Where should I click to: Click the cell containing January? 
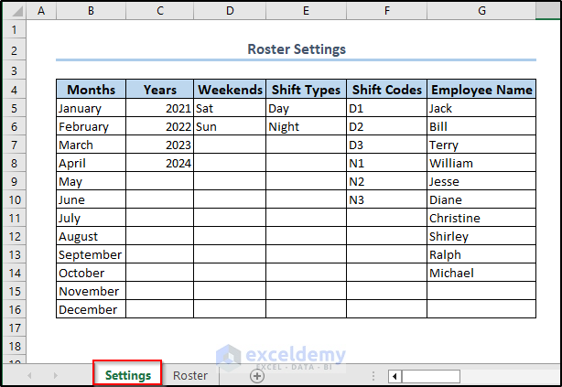click(x=92, y=108)
